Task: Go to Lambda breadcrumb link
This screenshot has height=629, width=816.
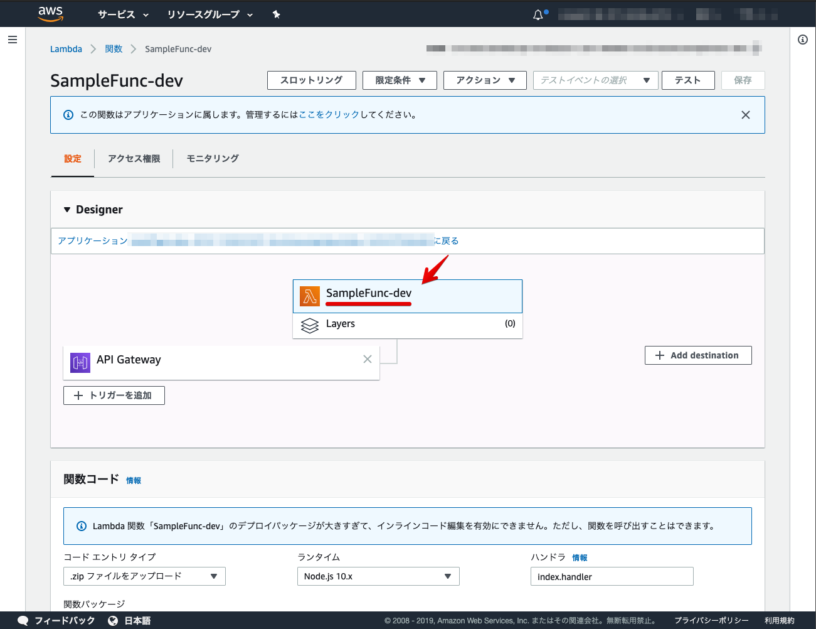Action: (x=66, y=49)
